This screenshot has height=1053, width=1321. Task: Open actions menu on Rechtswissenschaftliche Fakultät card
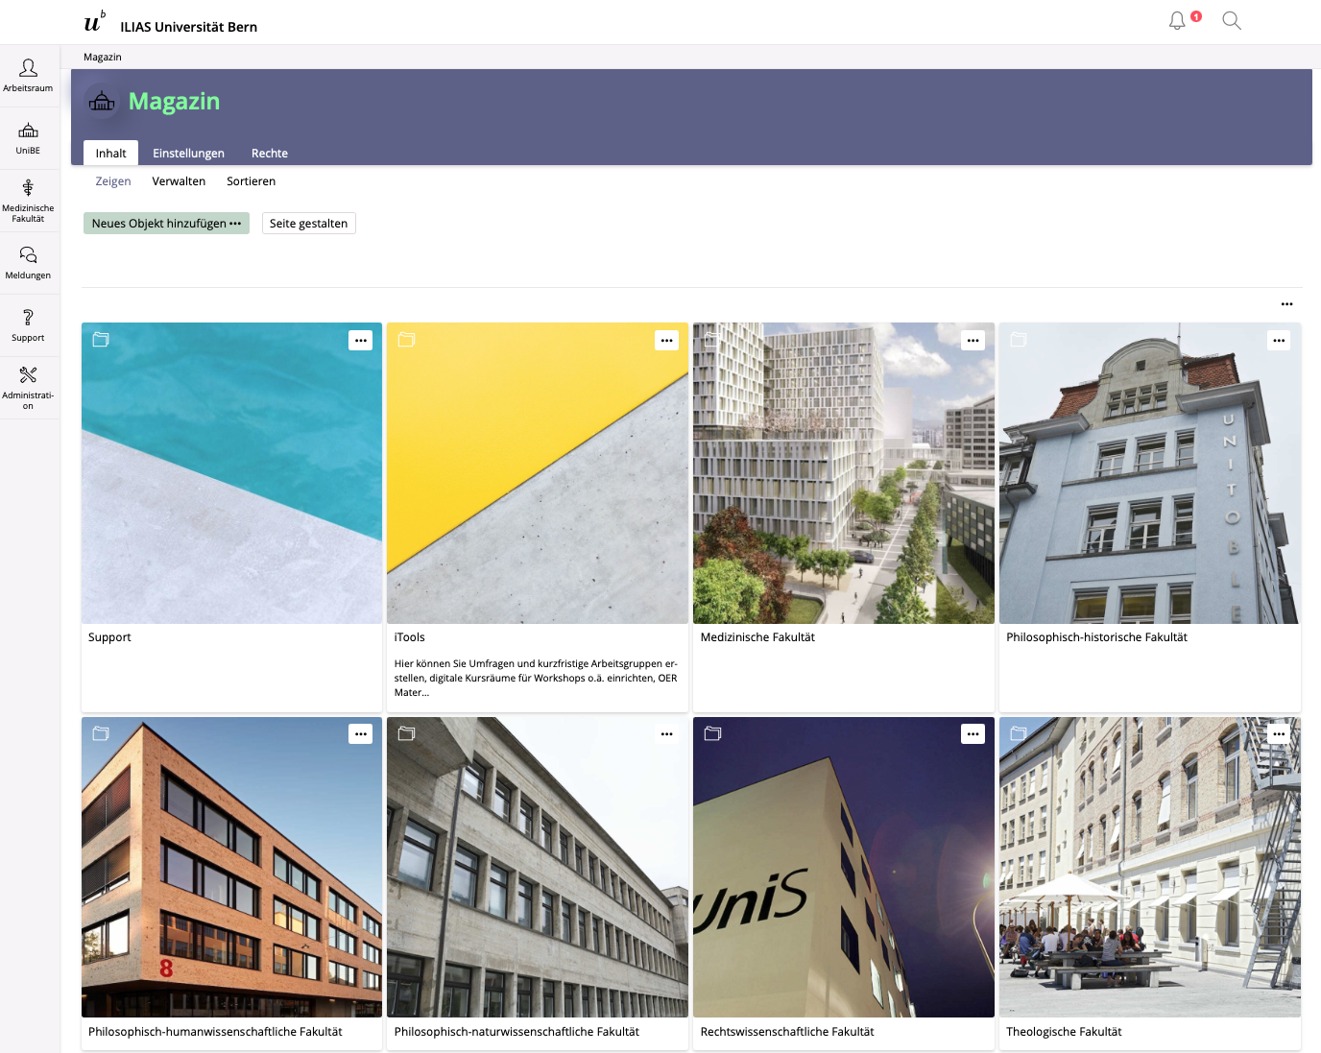tap(973, 734)
